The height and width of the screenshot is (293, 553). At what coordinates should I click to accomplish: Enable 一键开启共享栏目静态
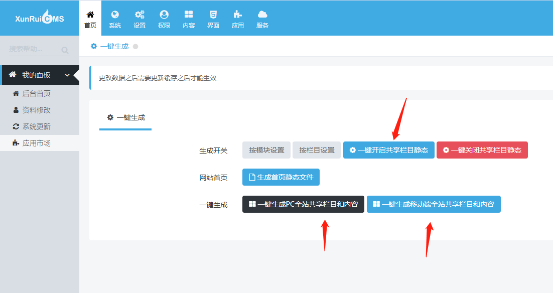point(388,150)
